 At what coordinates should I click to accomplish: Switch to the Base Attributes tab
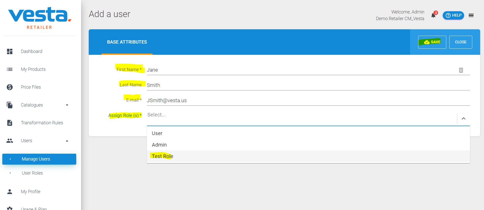pos(127,42)
